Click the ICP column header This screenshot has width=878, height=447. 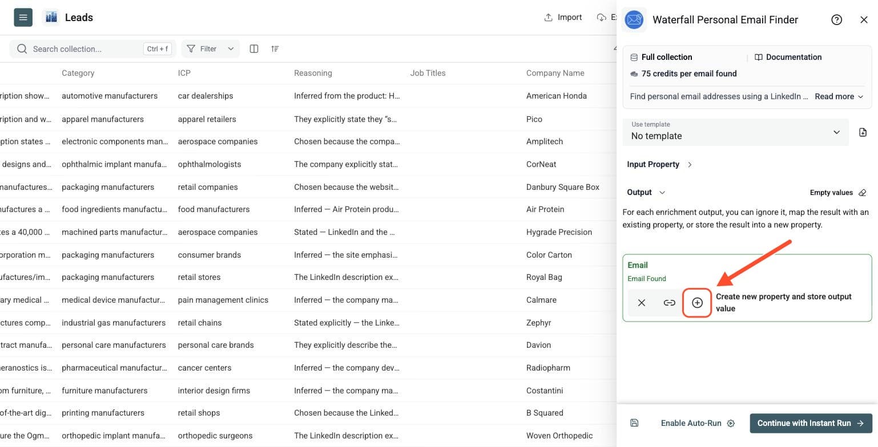coord(185,73)
